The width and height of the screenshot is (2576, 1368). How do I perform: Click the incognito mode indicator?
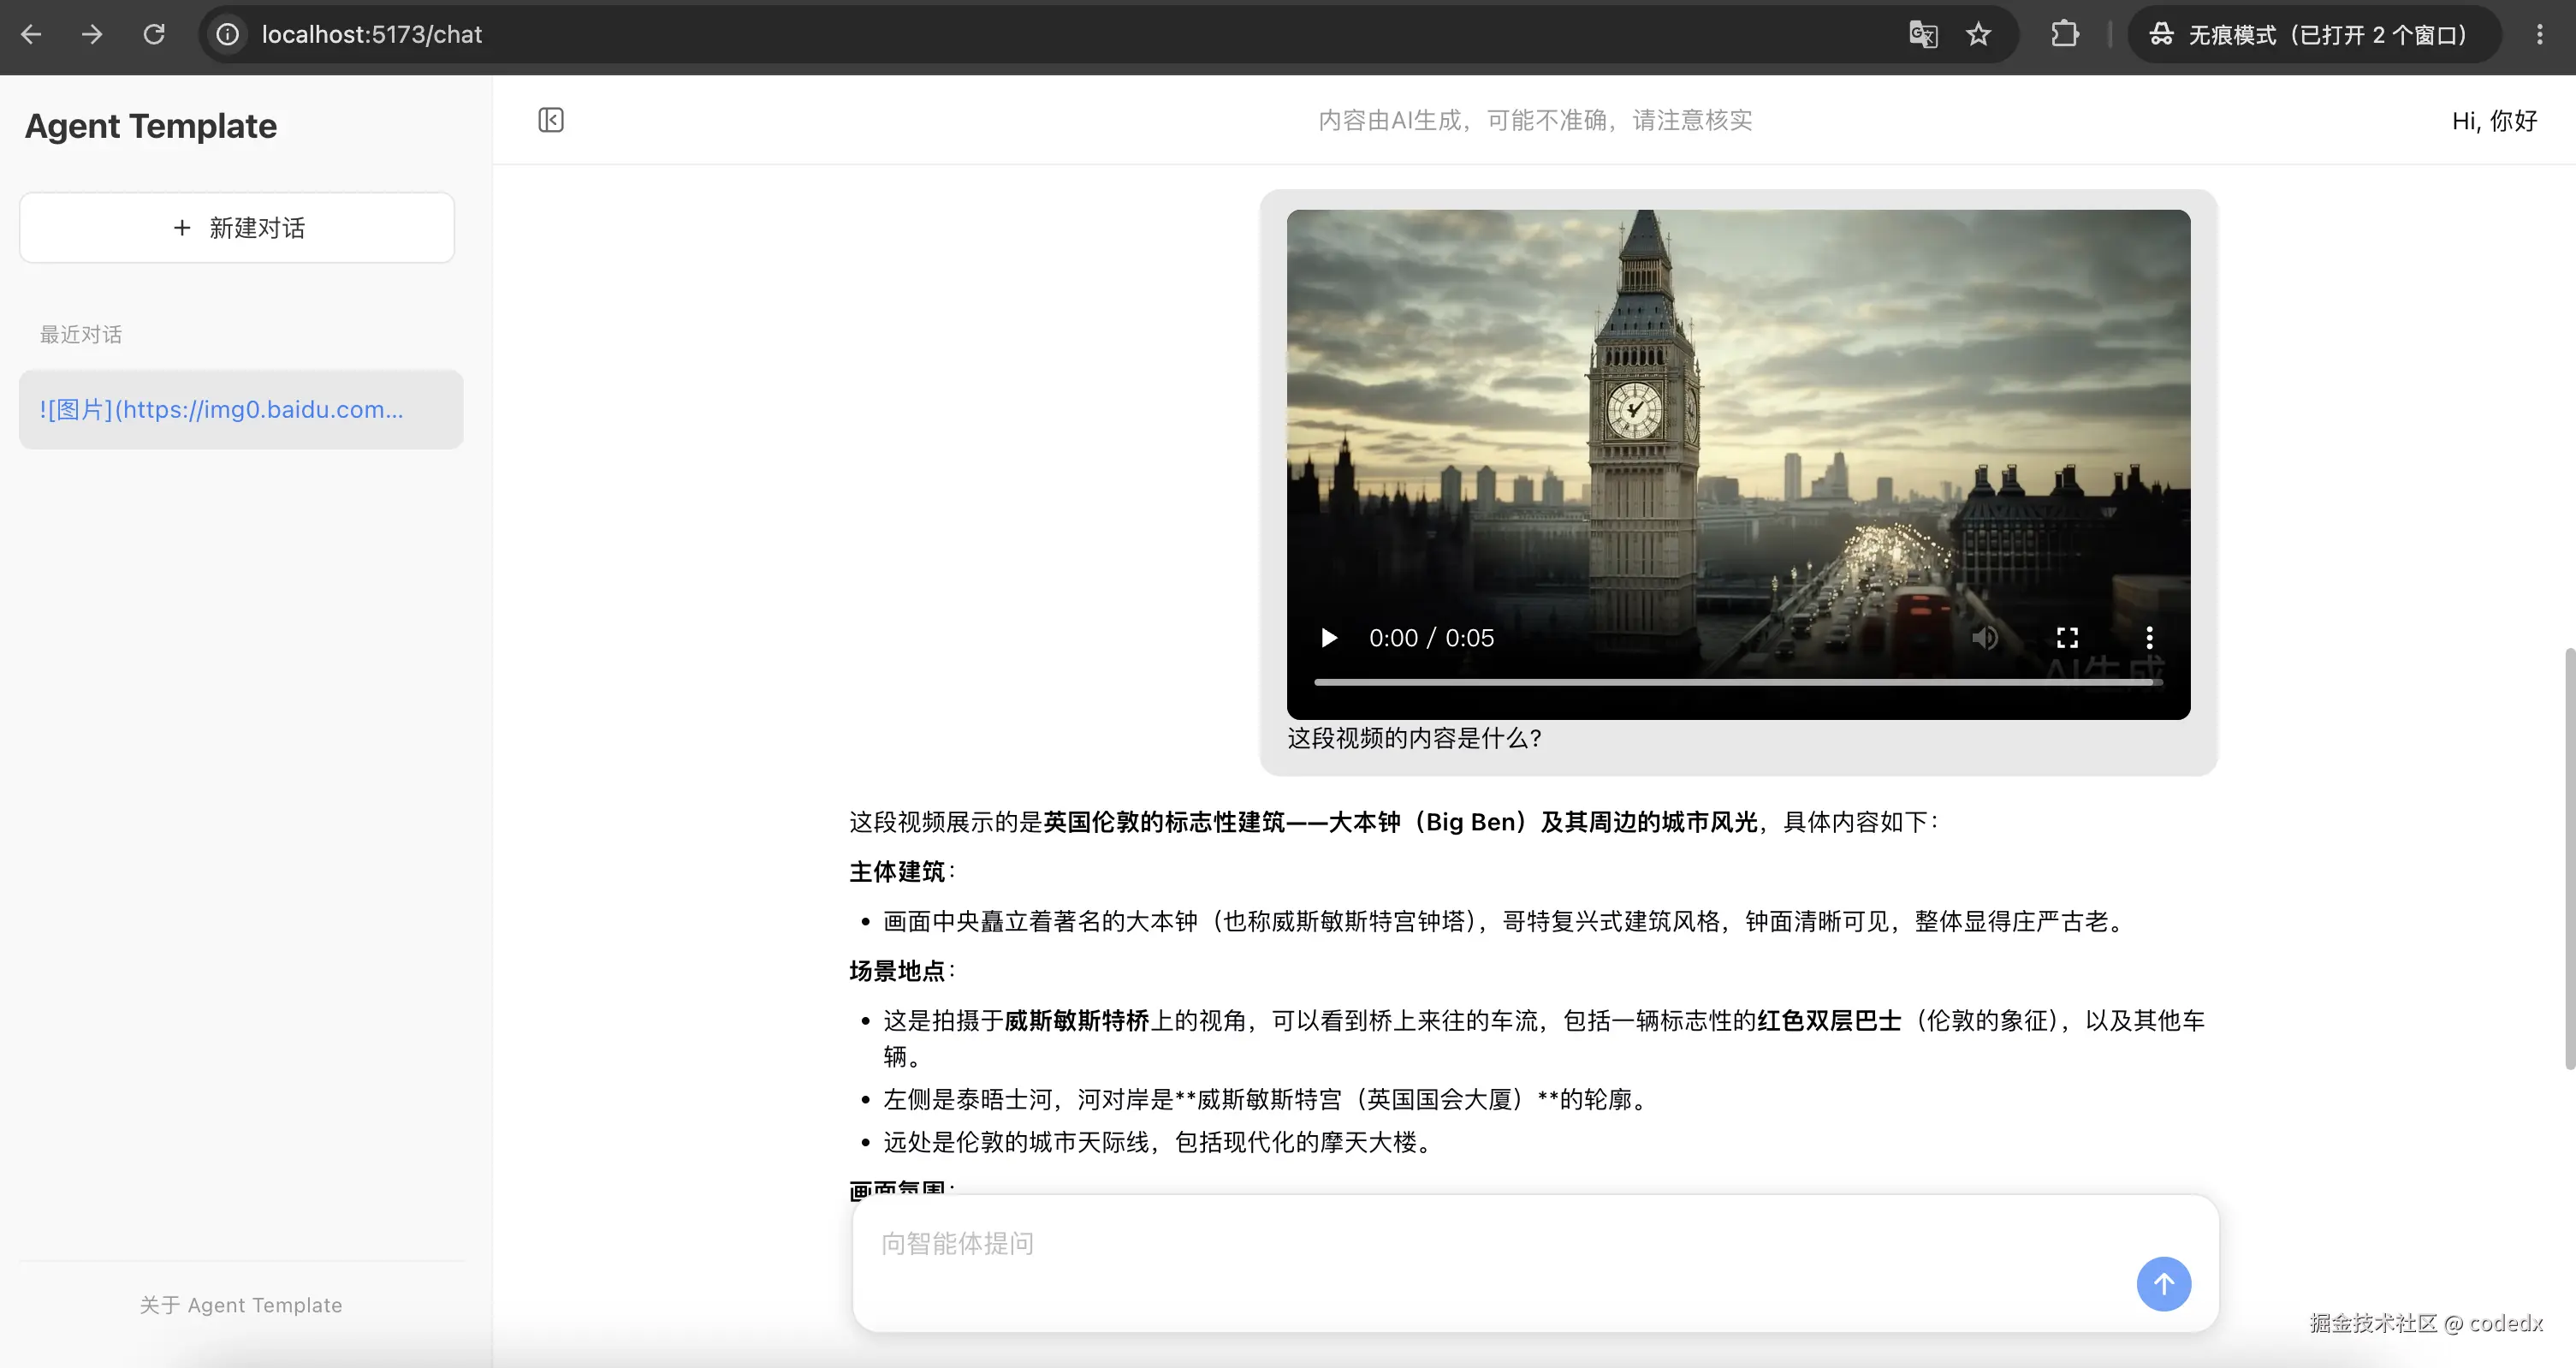2314,35
